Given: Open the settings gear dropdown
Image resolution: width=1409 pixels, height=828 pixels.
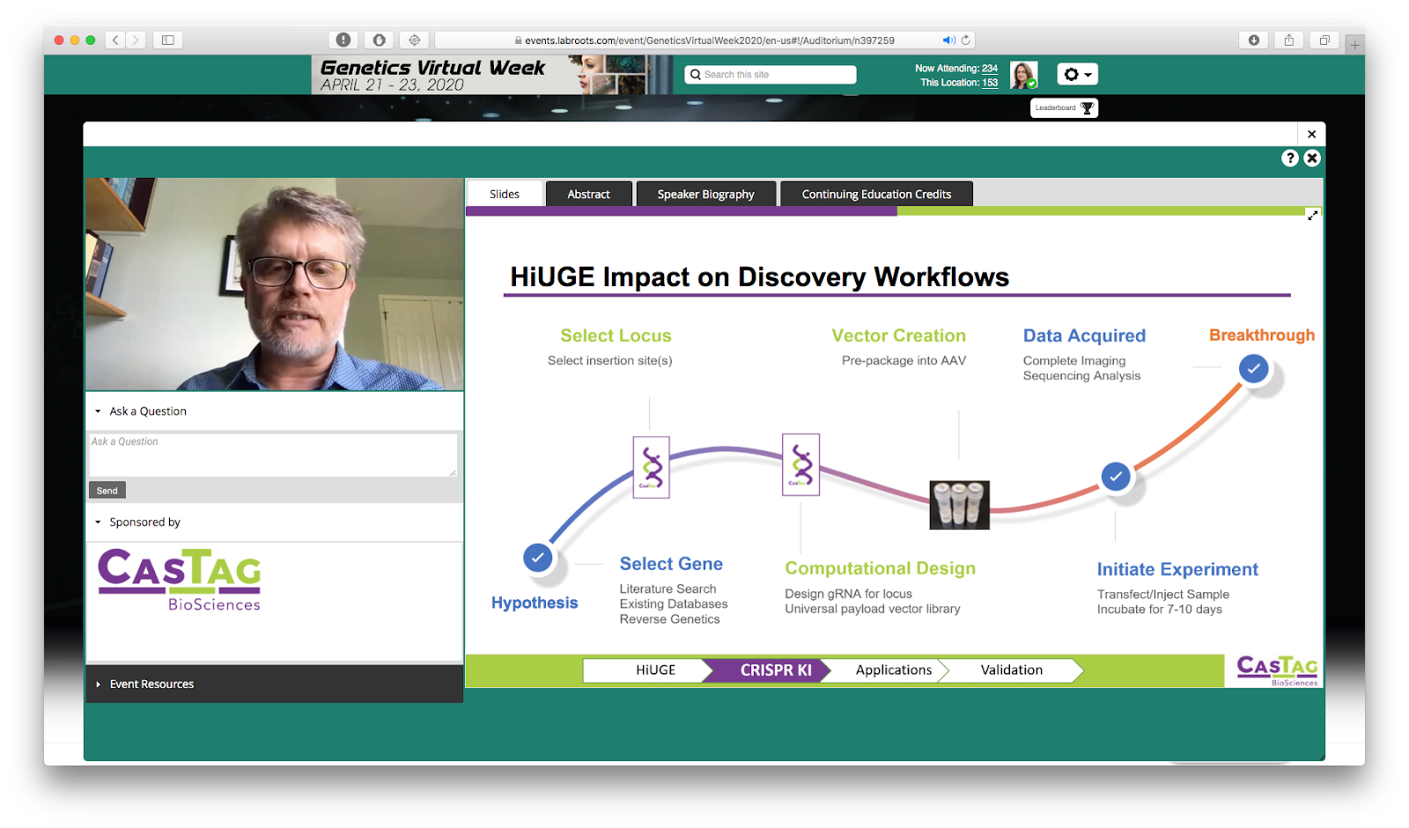Looking at the screenshot, I should [1077, 75].
